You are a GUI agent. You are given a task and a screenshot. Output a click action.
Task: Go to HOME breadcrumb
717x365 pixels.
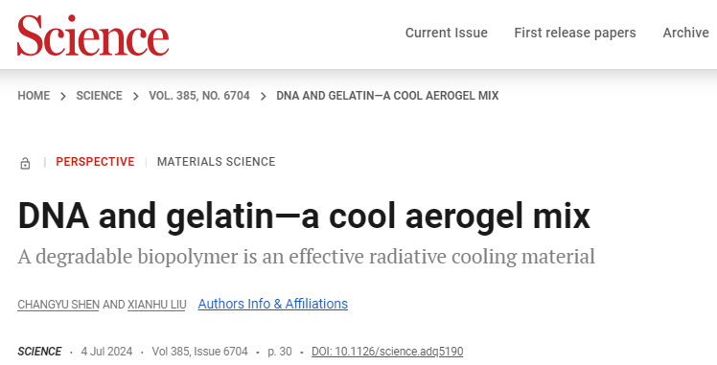click(34, 96)
